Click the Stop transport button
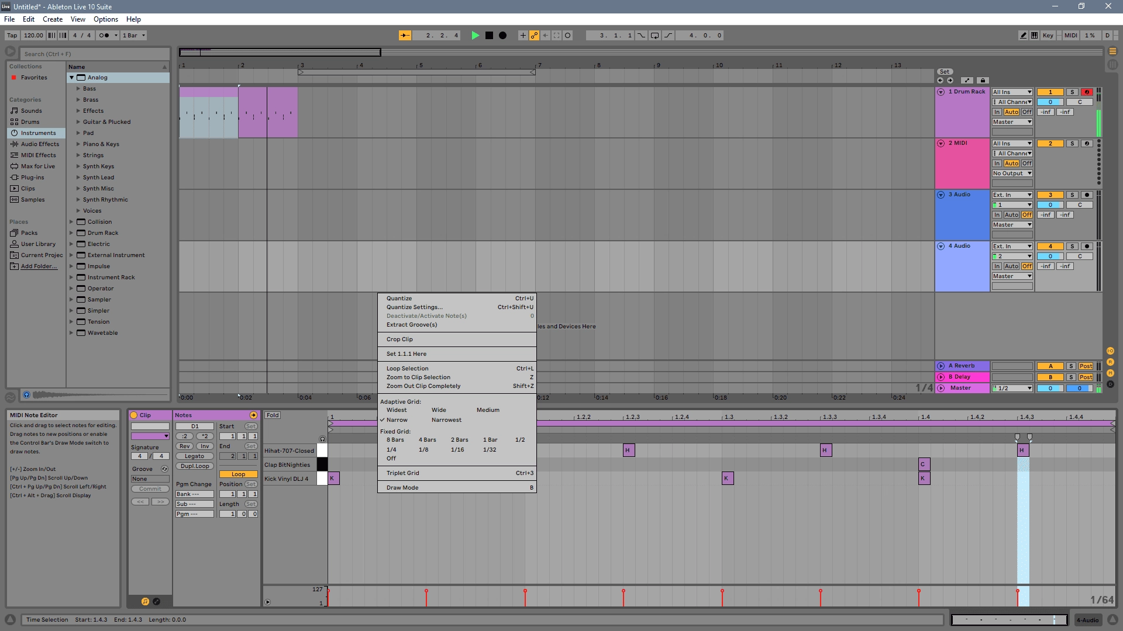1123x631 pixels. click(489, 36)
